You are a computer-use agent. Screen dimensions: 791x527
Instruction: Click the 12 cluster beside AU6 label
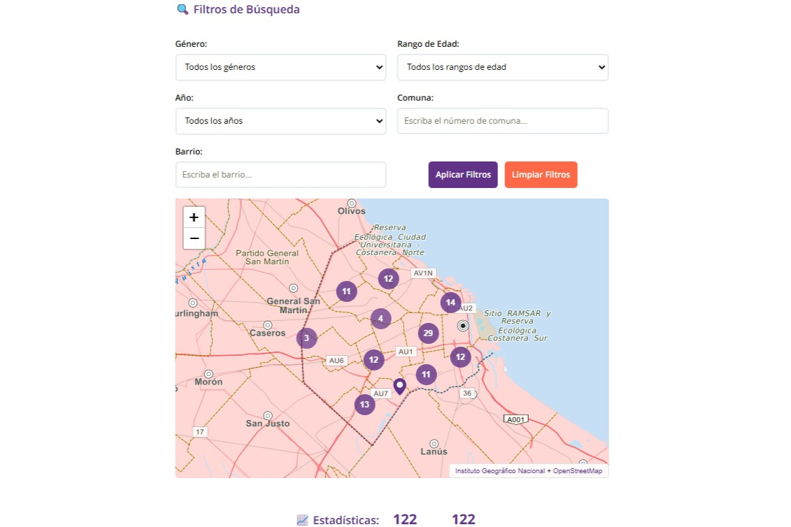pos(373,360)
